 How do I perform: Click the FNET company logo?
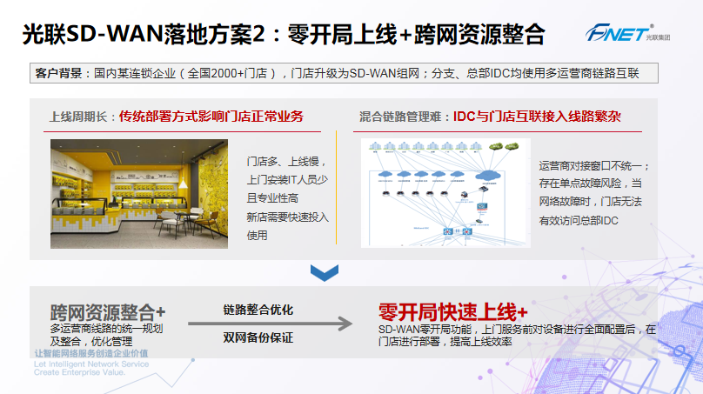point(627,33)
